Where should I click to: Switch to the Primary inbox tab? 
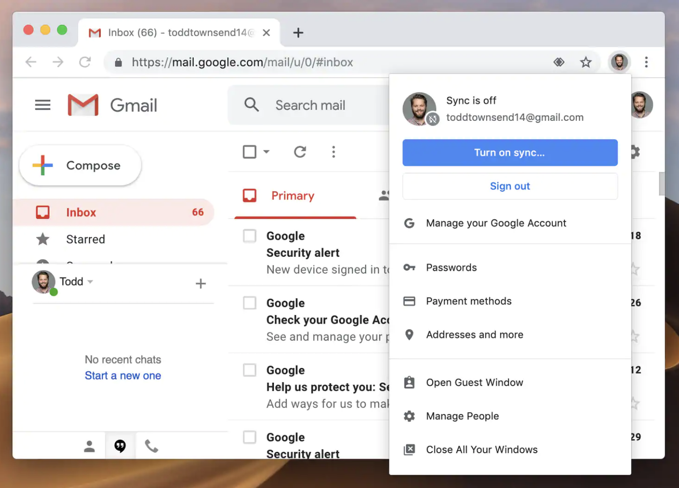point(293,195)
